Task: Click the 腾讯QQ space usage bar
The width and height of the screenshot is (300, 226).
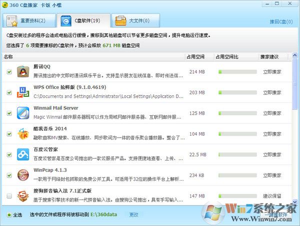Action: tap(237, 72)
